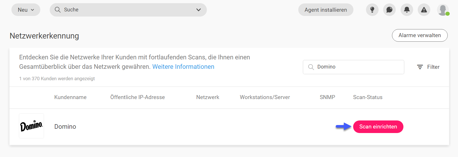The image size is (458, 157).
Task: Click Netzwerk column header
Action: tap(208, 97)
